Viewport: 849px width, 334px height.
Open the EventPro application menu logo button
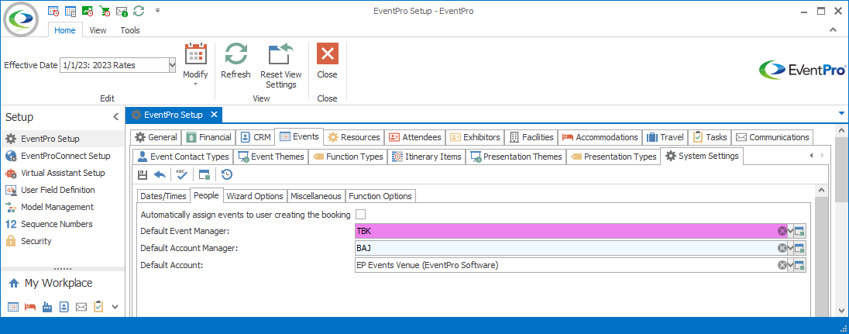[x=21, y=19]
